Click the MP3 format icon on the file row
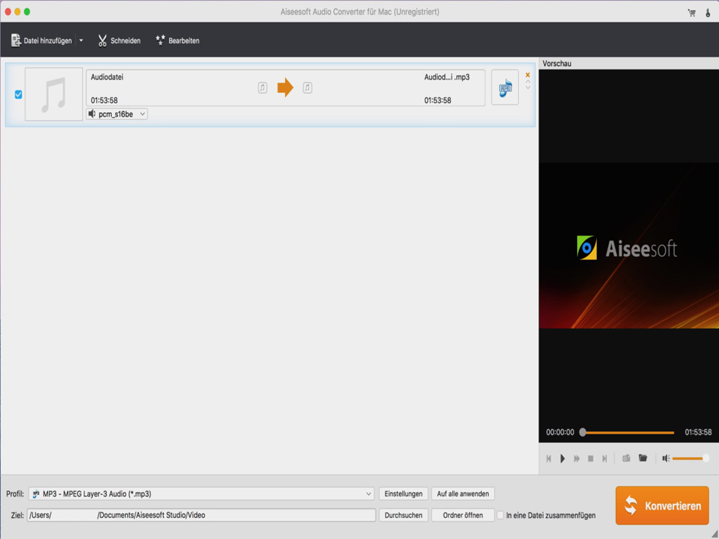Image resolution: width=719 pixels, height=539 pixels. (x=504, y=87)
